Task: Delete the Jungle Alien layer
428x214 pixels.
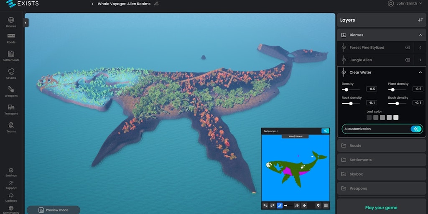Action: click(407, 60)
